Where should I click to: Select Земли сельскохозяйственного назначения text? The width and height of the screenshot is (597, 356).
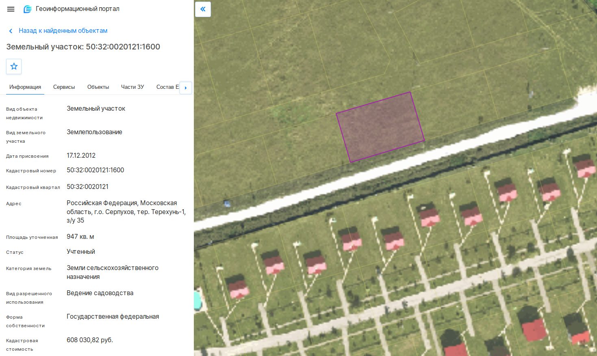pyautogui.click(x=113, y=272)
